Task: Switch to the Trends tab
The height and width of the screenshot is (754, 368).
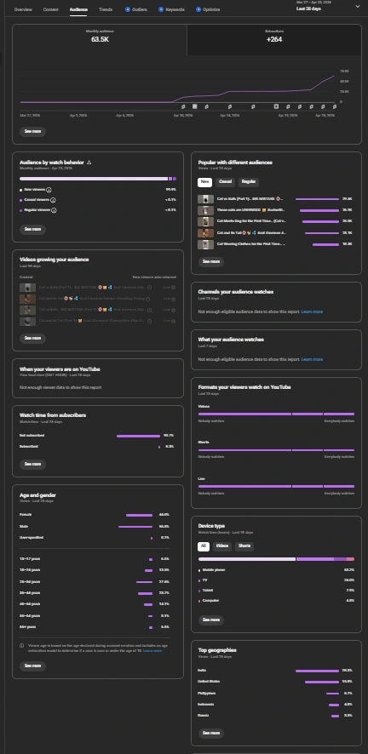Action: 106,9
